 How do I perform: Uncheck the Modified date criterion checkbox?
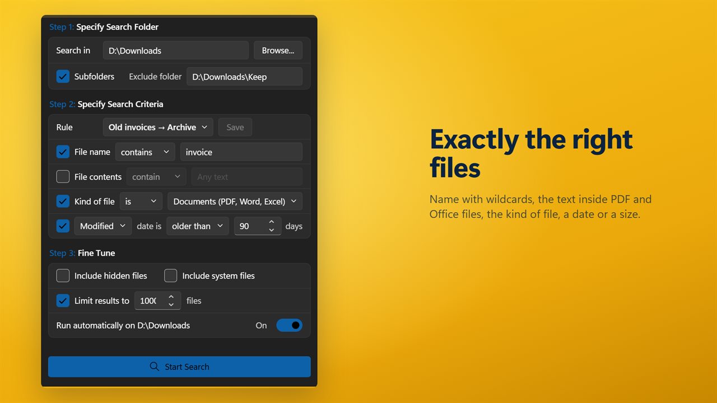(x=63, y=226)
